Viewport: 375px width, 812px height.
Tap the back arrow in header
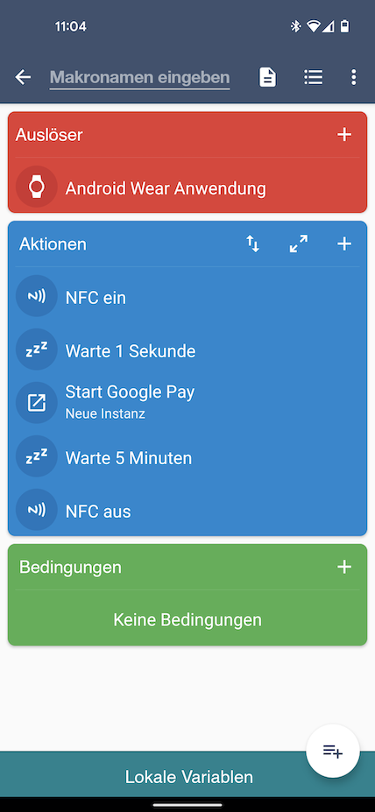tap(23, 78)
